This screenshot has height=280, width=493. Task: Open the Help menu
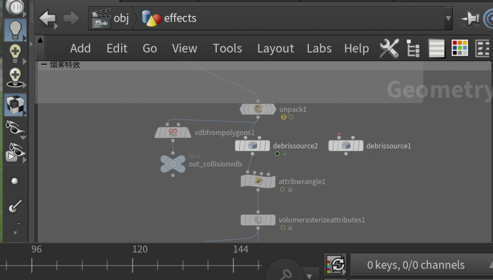[357, 49]
